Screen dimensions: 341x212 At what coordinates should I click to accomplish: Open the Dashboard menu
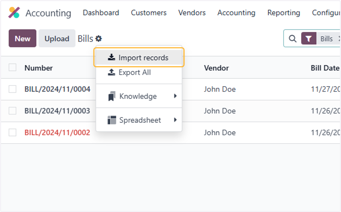click(x=101, y=13)
